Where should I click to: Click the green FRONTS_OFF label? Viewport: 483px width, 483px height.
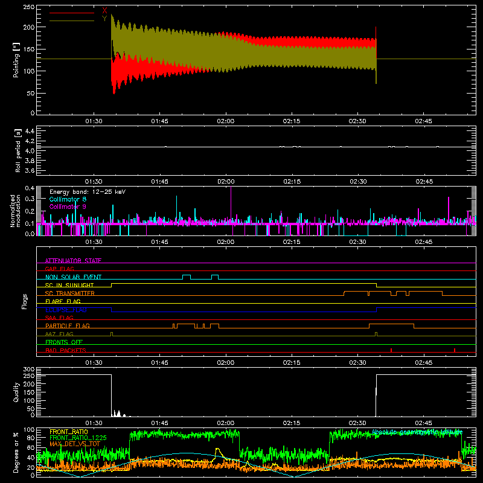click(x=64, y=342)
